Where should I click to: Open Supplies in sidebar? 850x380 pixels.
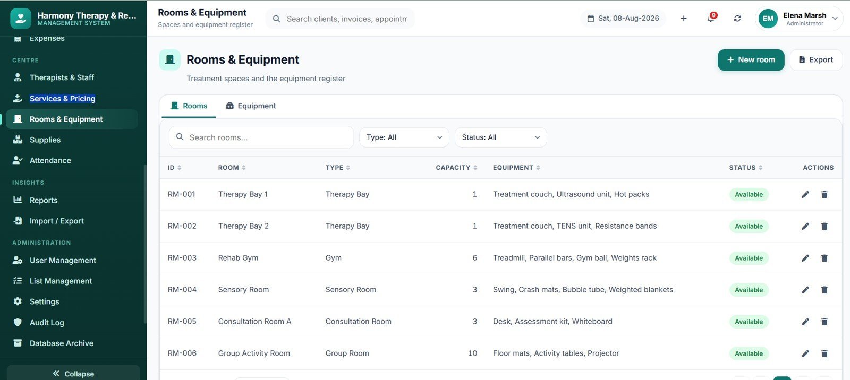click(72, 140)
